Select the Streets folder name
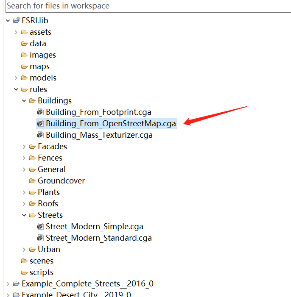Screen dimensions: 291x297 click(50, 215)
